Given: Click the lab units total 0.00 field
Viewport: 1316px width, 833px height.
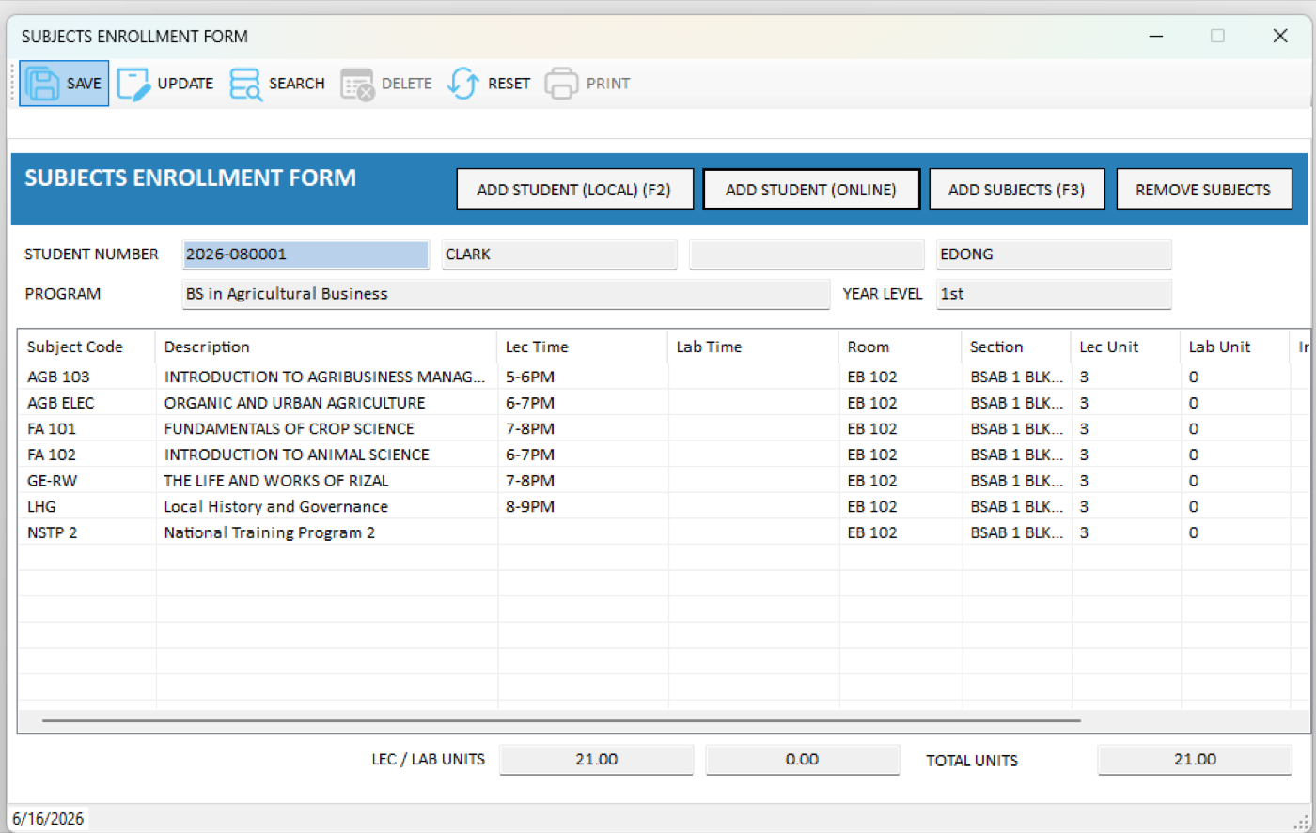Looking at the screenshot, I should point(802,760).
